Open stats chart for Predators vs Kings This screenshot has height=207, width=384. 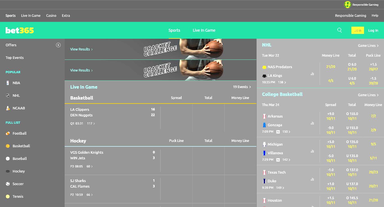312,74
